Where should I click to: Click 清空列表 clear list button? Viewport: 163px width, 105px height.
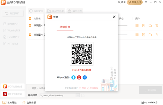coord(75,11)
